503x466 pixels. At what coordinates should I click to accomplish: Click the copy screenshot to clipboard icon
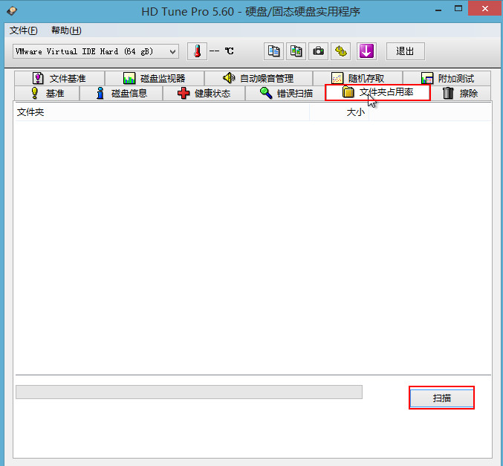pos(296,51)
